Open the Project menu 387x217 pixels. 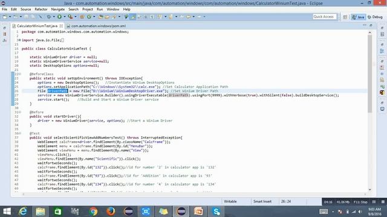coord(88,10)
